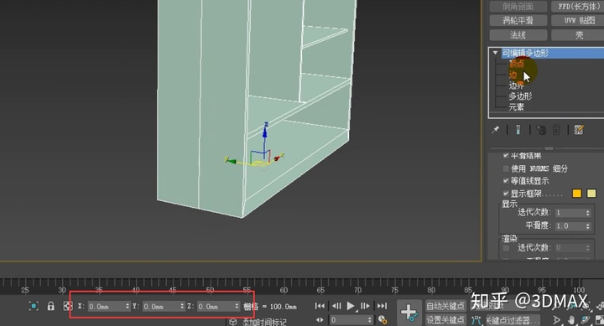Adjust 平滑度 spinner arrows
Screen dimensions: 604x326
coord(588,226)
